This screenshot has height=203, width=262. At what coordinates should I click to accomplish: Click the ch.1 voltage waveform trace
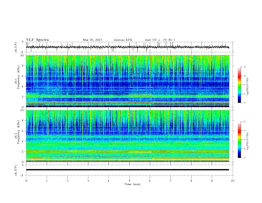pos(127,47)
